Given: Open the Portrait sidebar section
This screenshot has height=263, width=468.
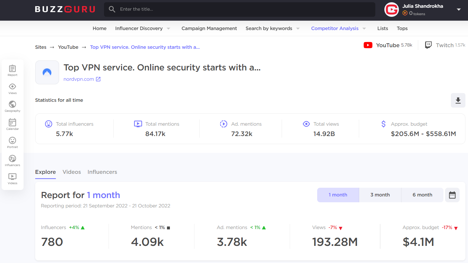Looking at the screenshot, I should click(x=13, y=143).
